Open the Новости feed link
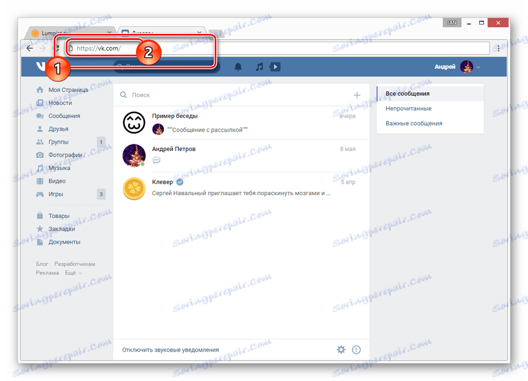The width and height of the screenshot is (528, 381). coord(60,103)
